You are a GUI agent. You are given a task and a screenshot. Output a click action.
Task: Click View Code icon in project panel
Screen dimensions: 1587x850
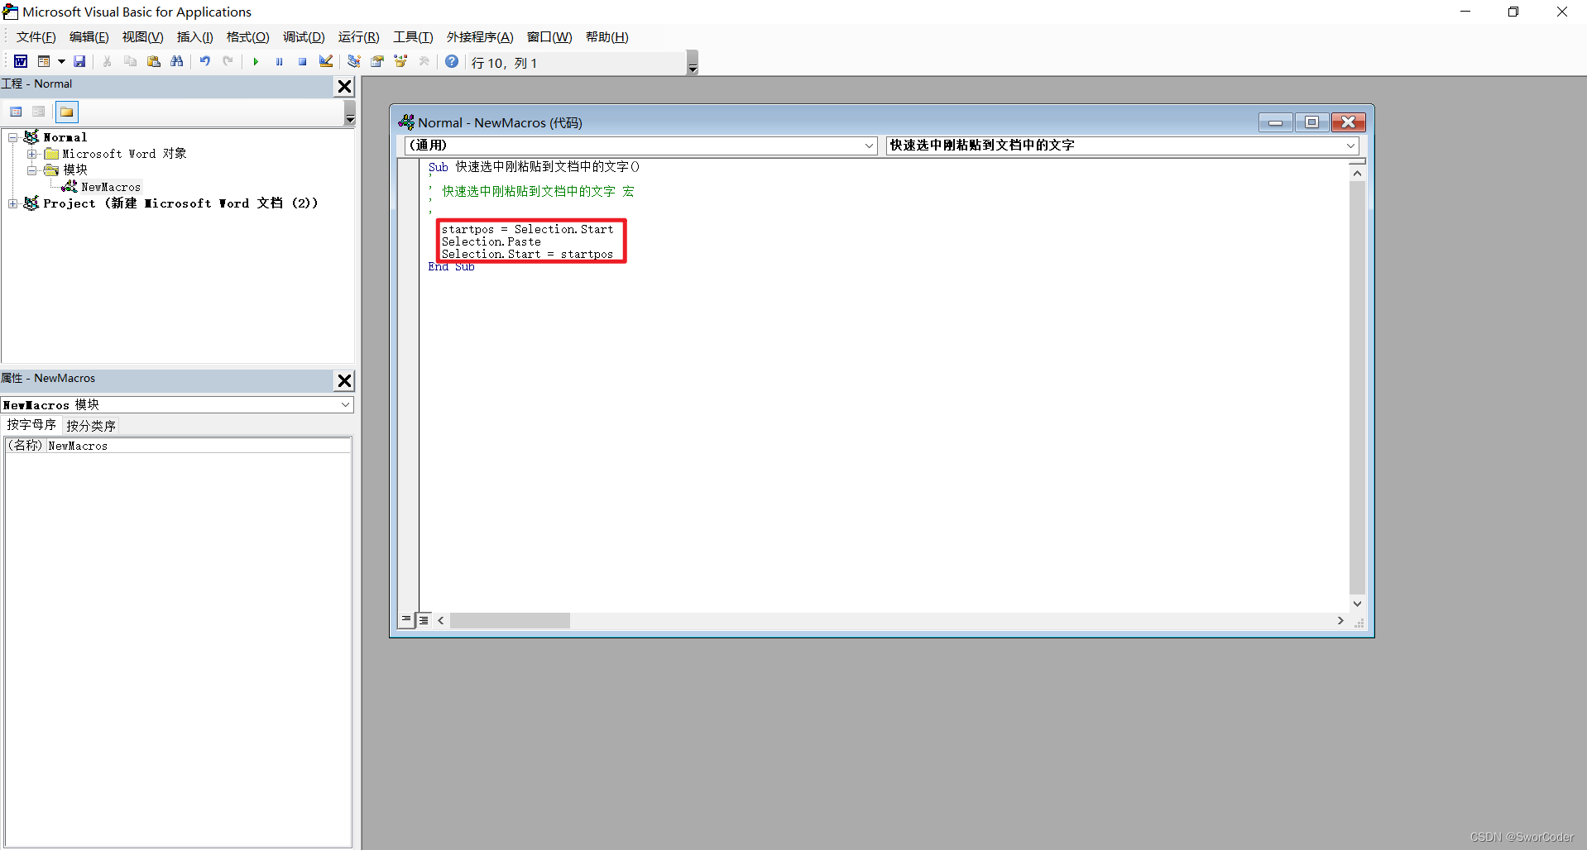tap(16, 112)
